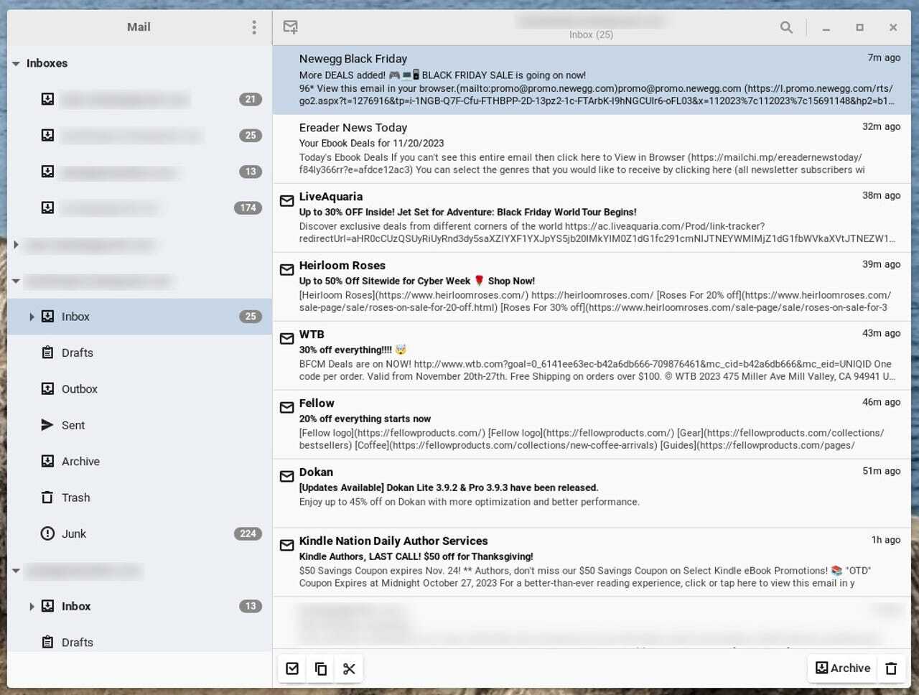Image resolution: width=919 pixels, height=695 pixels.
Task: Open Kindle Nation Daily Author Services email
Action: coord(592,563)
